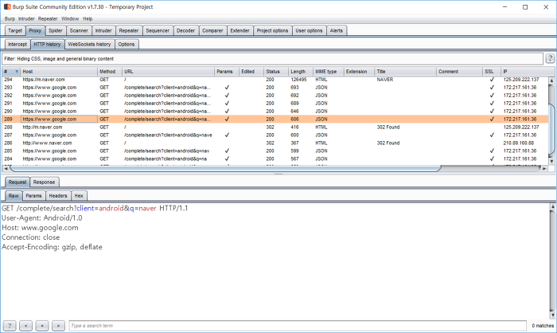Switch to the Scanner tab
Image resolution: width=557 pixels, height=333 pixels.
click(79, 30)
